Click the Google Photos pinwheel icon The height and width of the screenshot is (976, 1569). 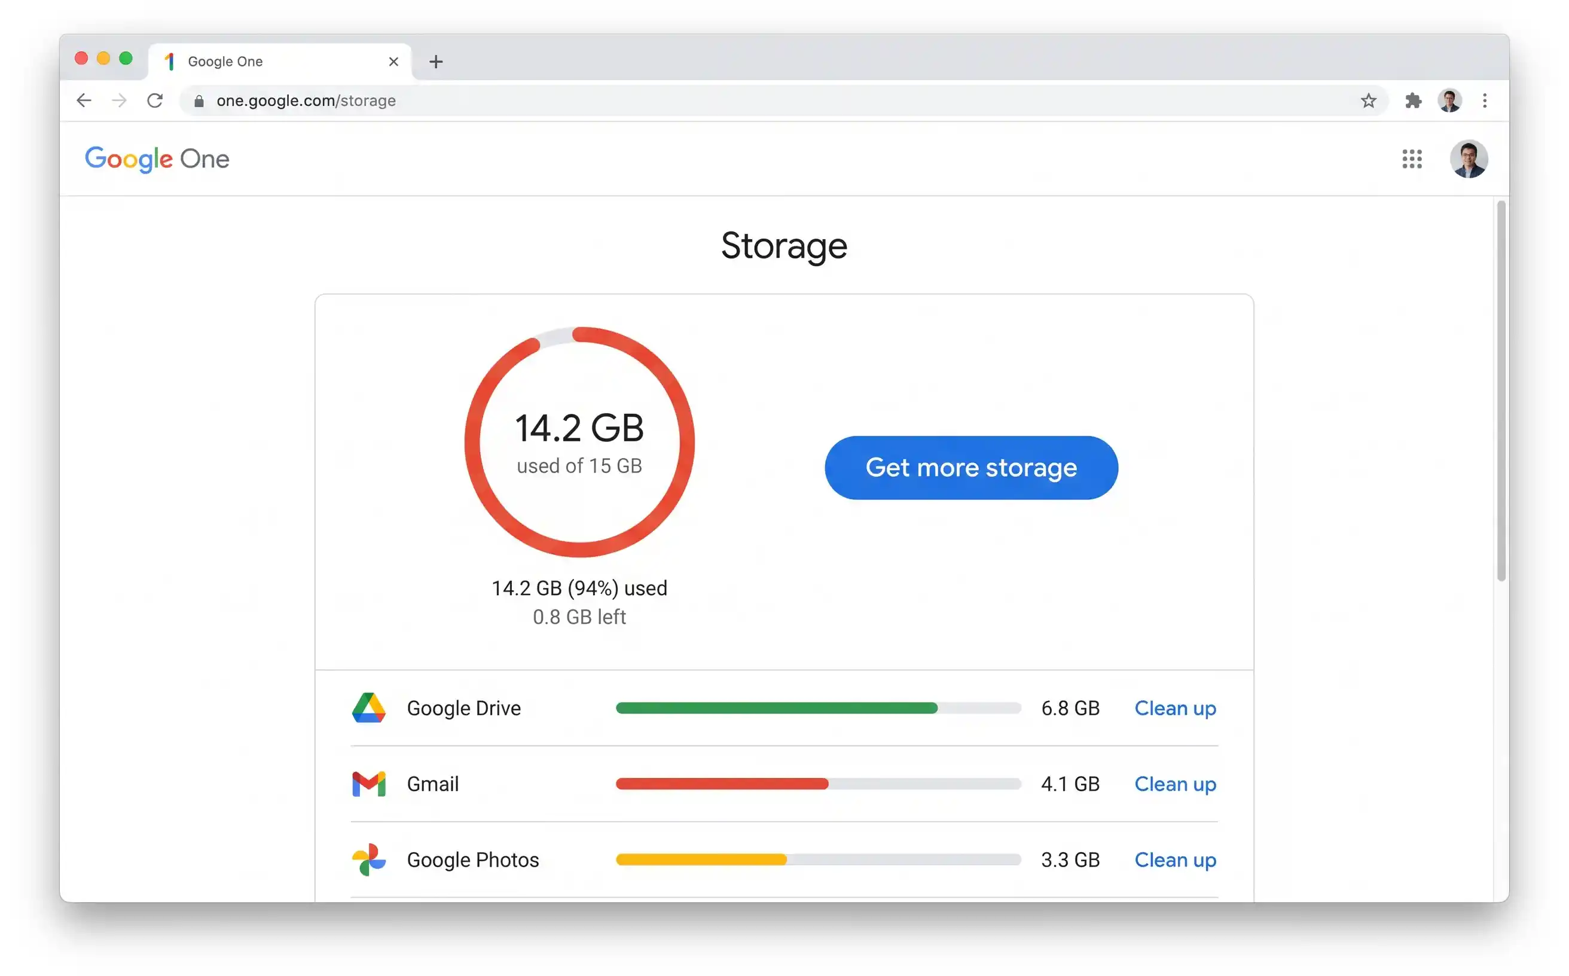pos(368,859)
